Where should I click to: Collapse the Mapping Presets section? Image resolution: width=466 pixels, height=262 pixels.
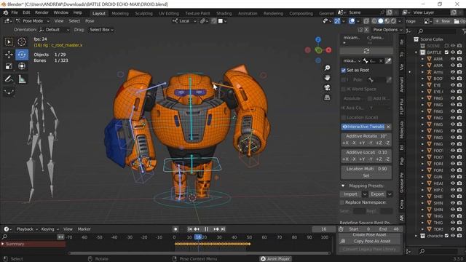343,186
